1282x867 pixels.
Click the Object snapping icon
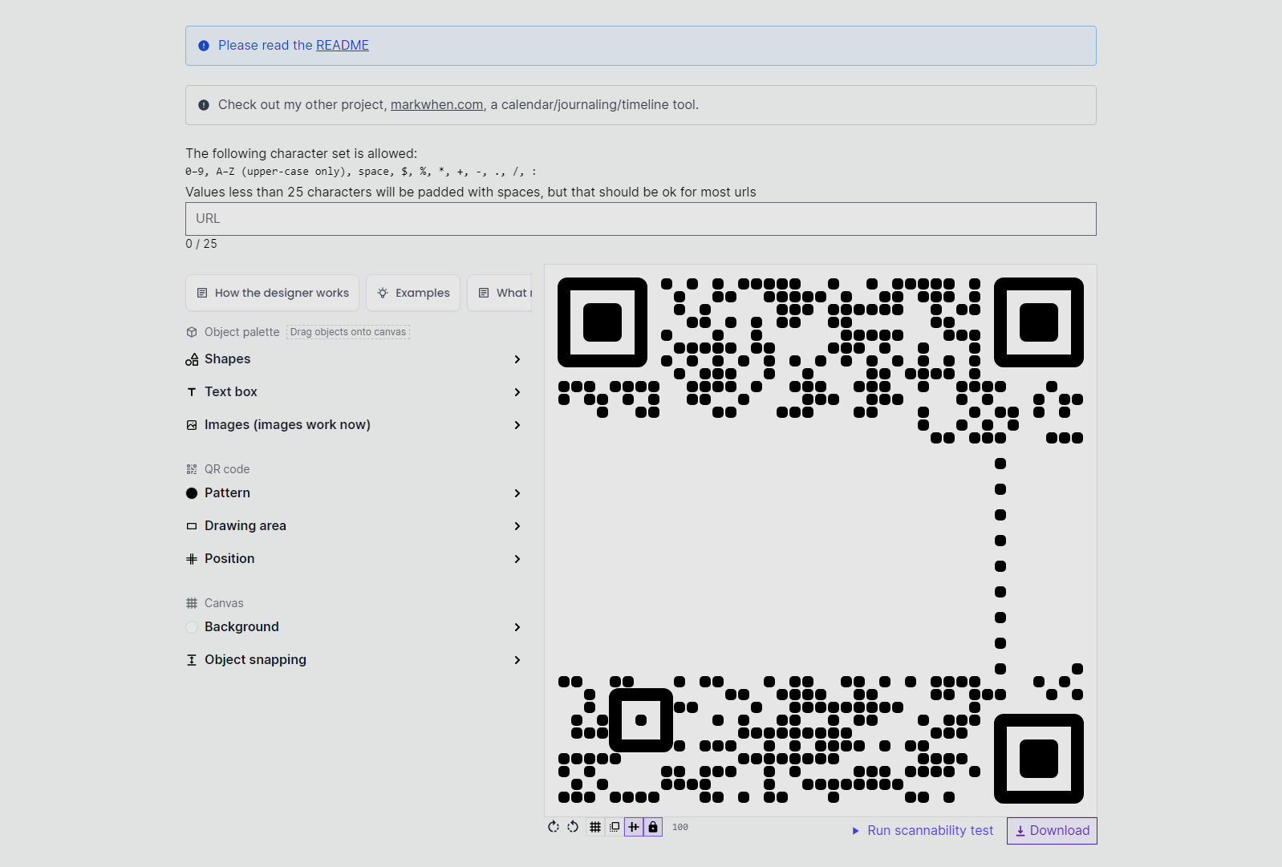[192, 660]
